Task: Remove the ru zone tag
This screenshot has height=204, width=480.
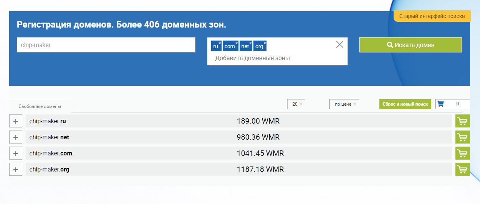Action: 220,42
